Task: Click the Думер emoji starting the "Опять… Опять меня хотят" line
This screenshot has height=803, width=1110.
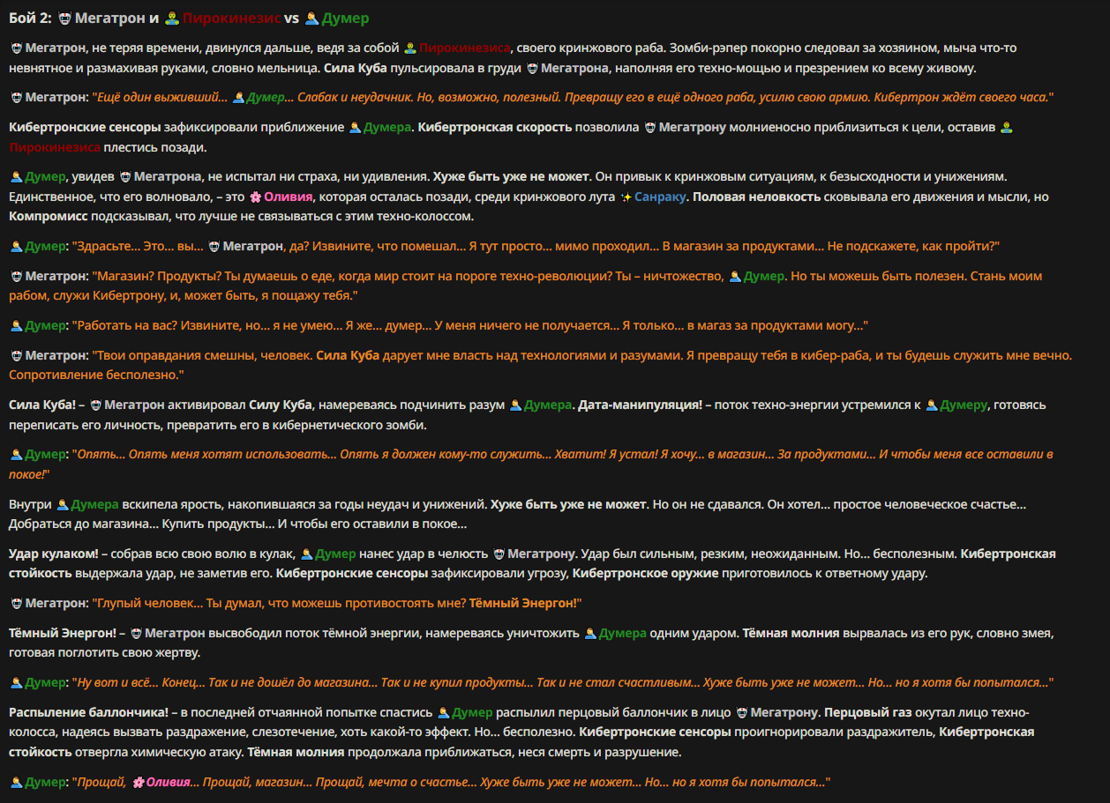Action: pos(15,454)
